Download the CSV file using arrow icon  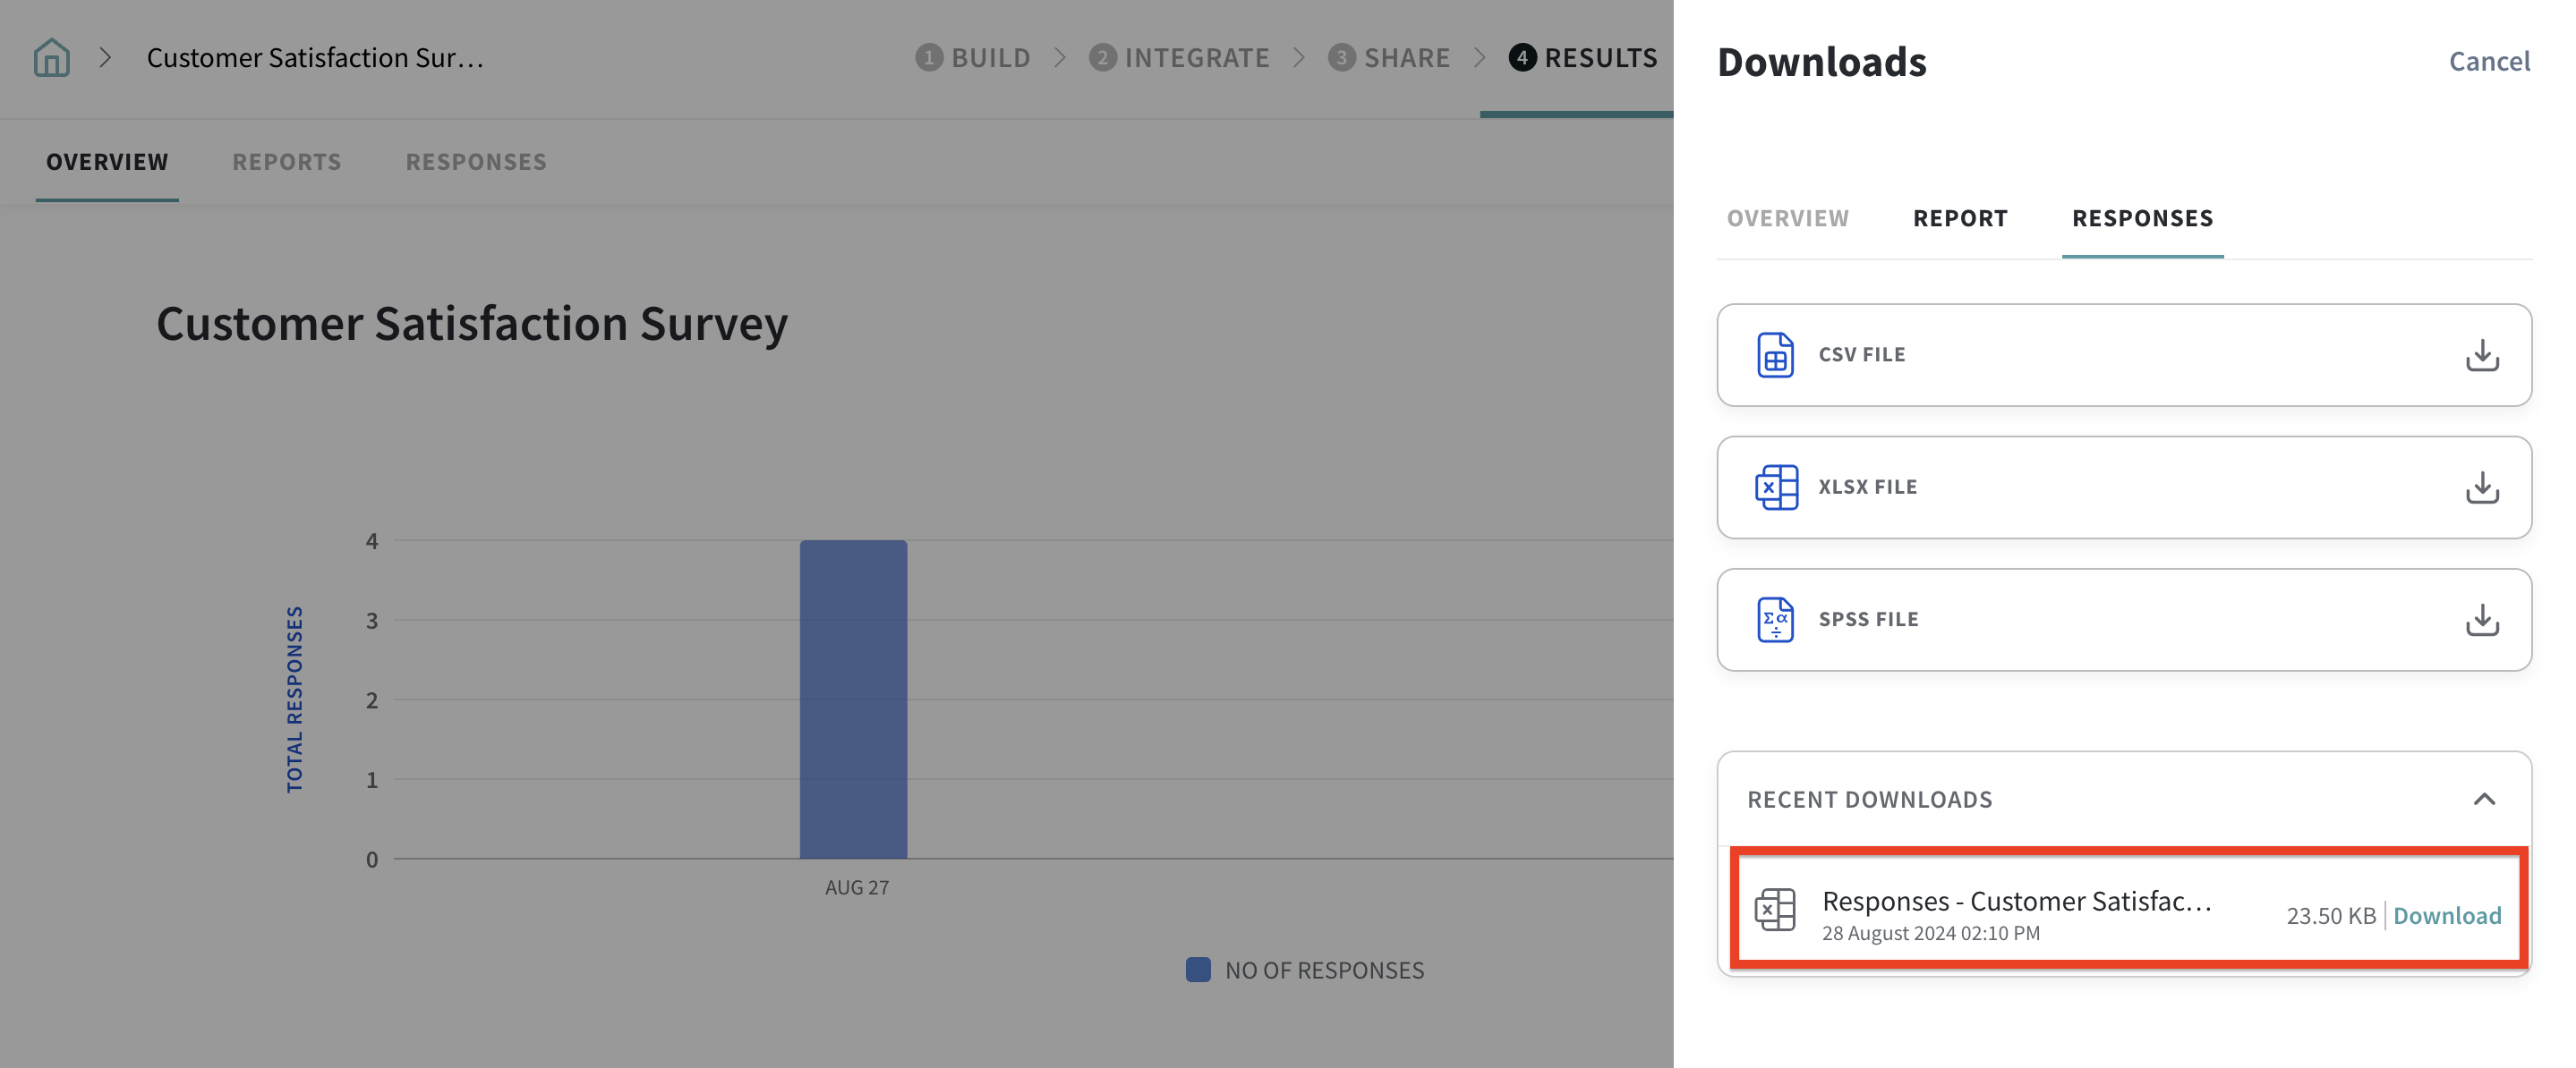point(2481,355)
